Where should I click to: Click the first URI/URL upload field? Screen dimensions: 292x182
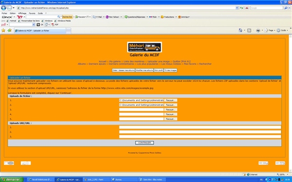[x=200, y=127]
